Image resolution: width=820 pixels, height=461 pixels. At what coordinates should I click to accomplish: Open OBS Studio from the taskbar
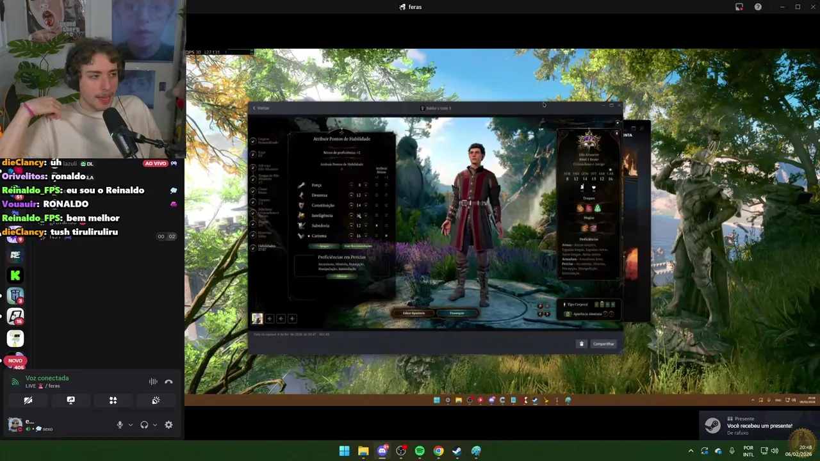401,451
